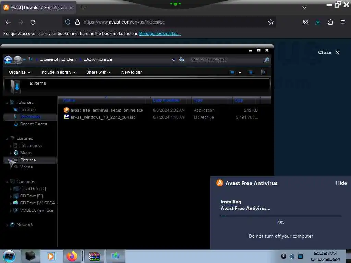Sort by Size column header
Viewport: 351px width, 263px height.
tap(246, 100)
